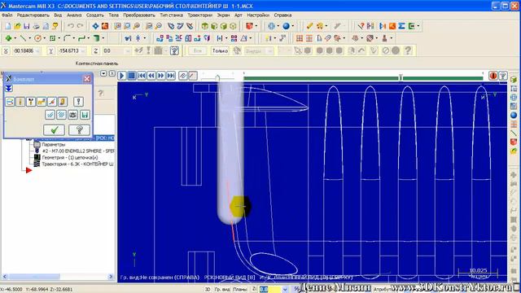
Task: Print using the printer toolbar icon
Action: pyautogui.click(x=36, y=26)
